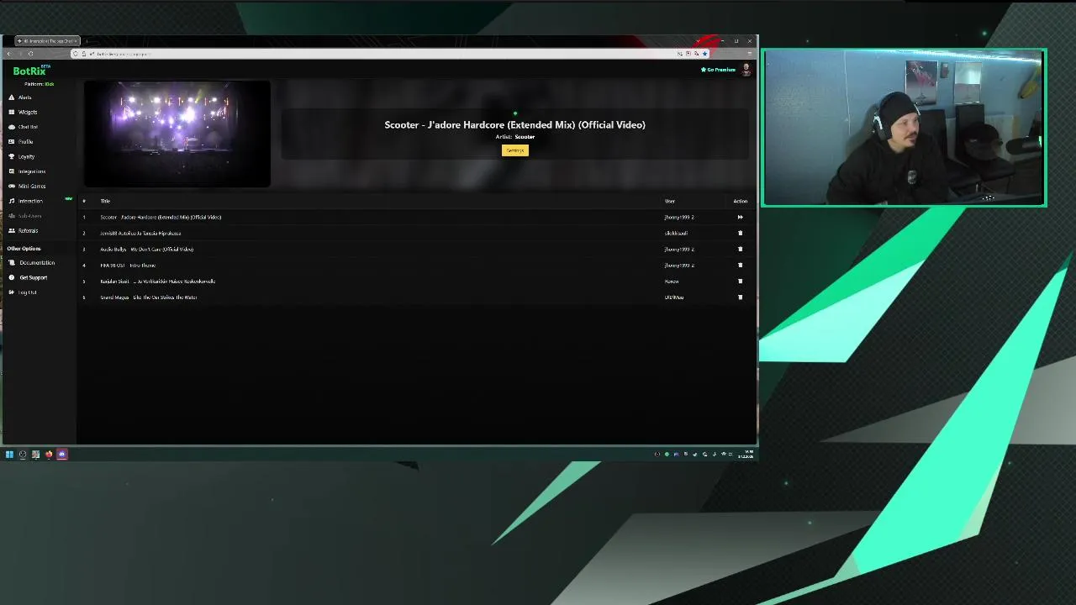Image resolution: width=1076 pixels, height=605 pixels.
Task: Delete Audio Bullys We Don't Care
Action: 741,249
